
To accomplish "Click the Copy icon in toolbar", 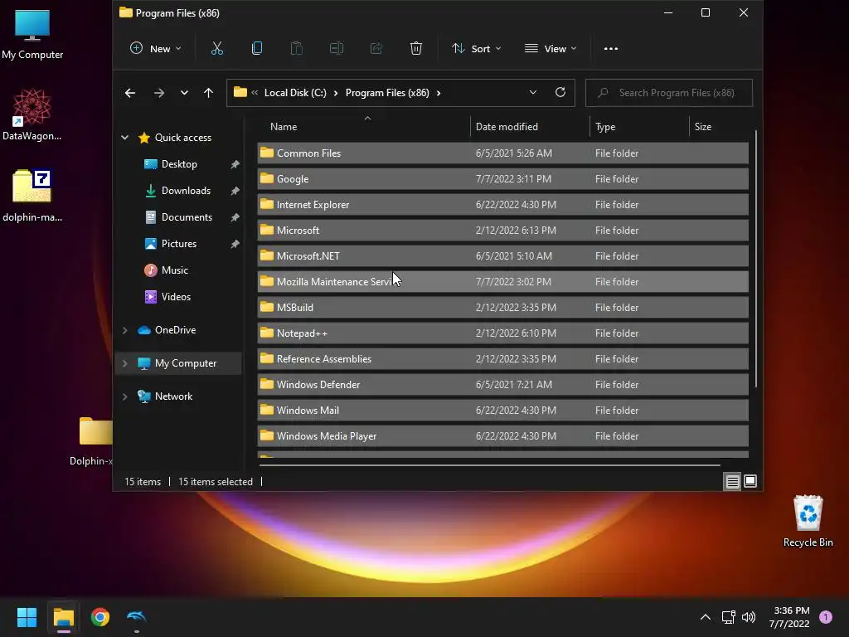I will tap(257, 49).
